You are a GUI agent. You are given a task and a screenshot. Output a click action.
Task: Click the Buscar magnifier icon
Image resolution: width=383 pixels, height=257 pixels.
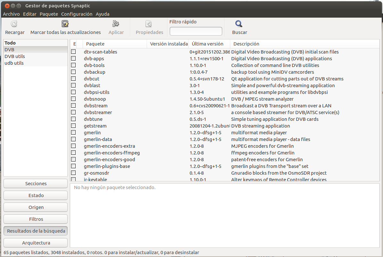239,24
